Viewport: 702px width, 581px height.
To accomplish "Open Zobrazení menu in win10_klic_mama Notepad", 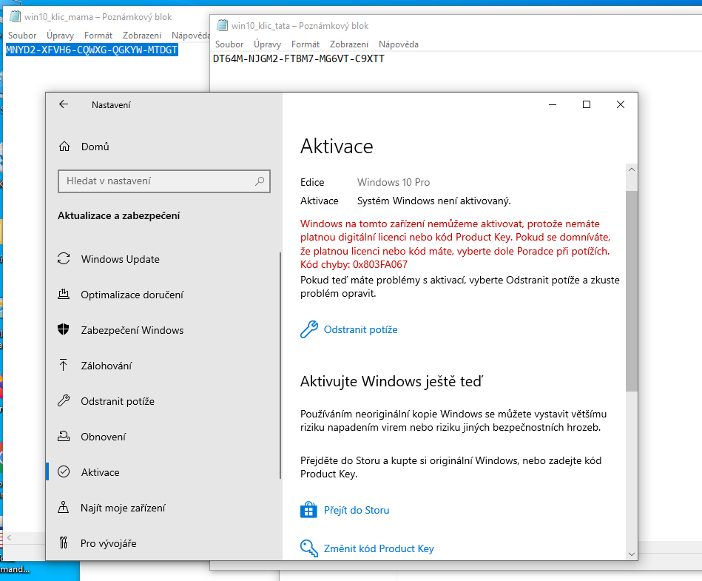I will [x=142, y=36].
